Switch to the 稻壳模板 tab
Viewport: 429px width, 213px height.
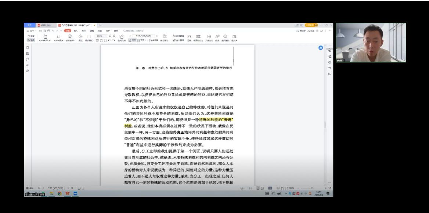click(x=46, y=25)
